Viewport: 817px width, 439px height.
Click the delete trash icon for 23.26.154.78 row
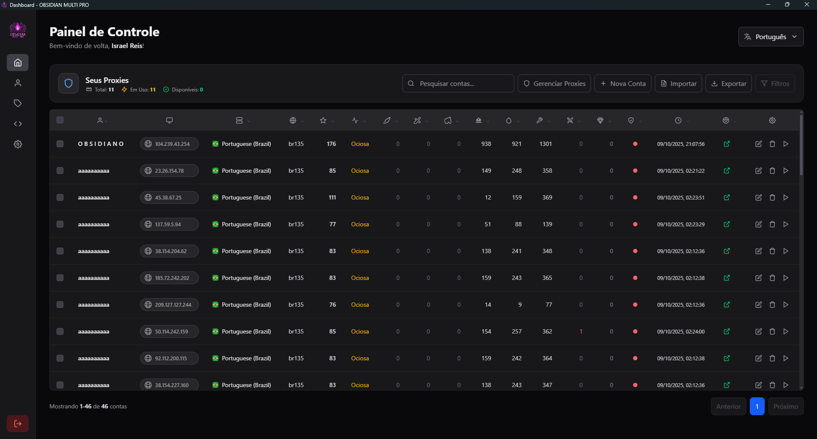pyautogui.click(x=772, y=171)
